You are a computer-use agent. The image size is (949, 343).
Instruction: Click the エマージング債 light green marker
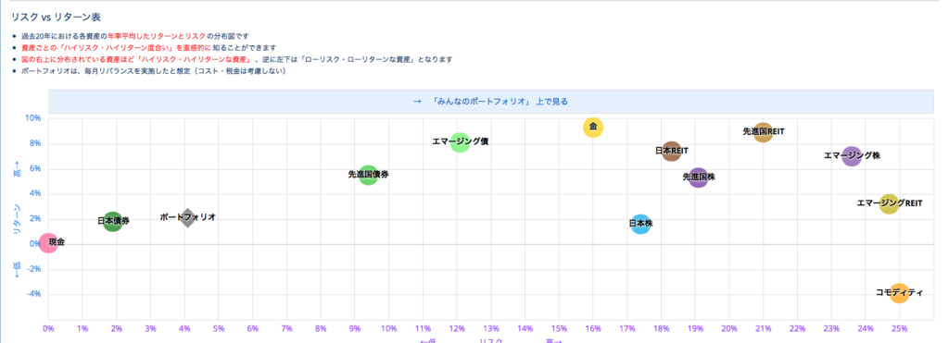tap(460, 142)
